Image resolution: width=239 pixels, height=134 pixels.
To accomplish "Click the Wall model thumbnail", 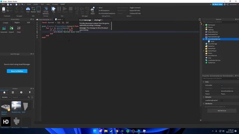I will (x=25, y=106).
